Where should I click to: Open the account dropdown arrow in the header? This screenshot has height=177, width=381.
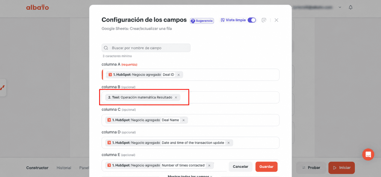tap(340, 7)
